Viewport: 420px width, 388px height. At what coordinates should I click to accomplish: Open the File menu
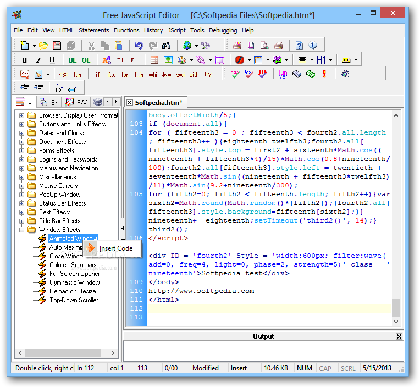[18, 30]
